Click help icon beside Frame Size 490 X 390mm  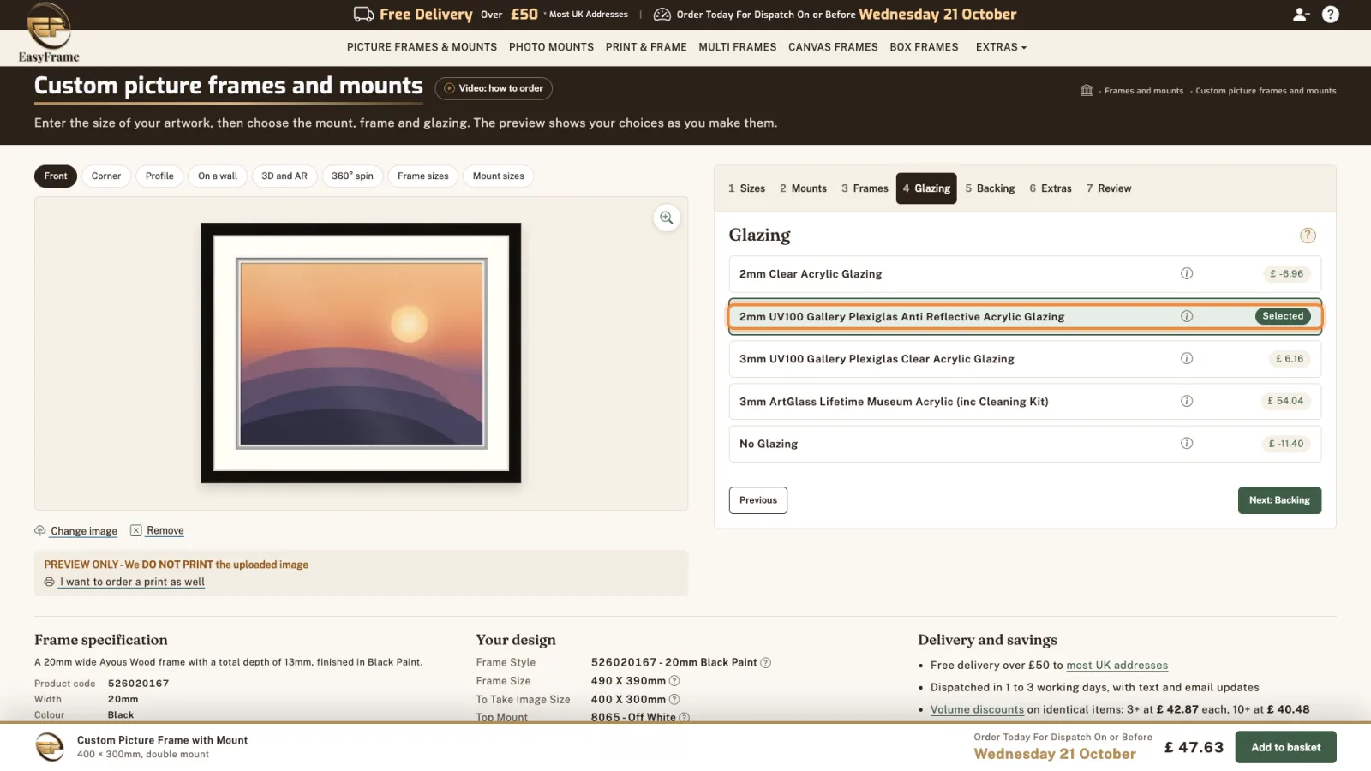tap(674, 681)
